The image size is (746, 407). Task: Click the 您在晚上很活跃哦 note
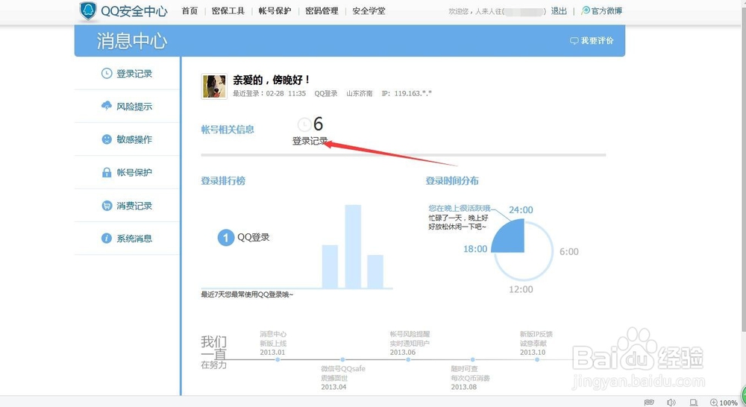point(459,208)
